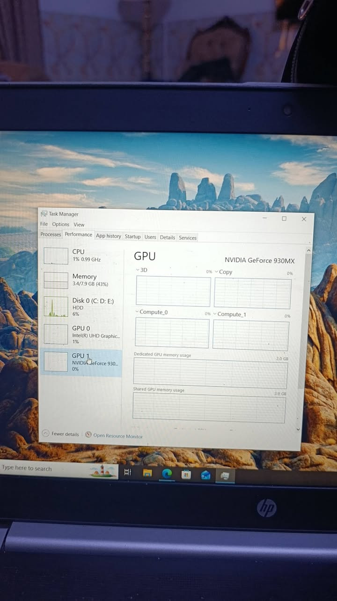The image size is (337, 601).
Task: Click the lighthouse search highlight icon
Action: pyautogui.click(x=103, y=470)
